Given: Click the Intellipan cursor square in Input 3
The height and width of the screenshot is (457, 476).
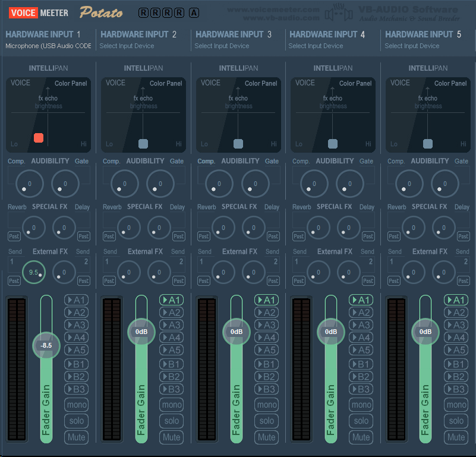Looking at the screenshot, I should click(238, 144).
